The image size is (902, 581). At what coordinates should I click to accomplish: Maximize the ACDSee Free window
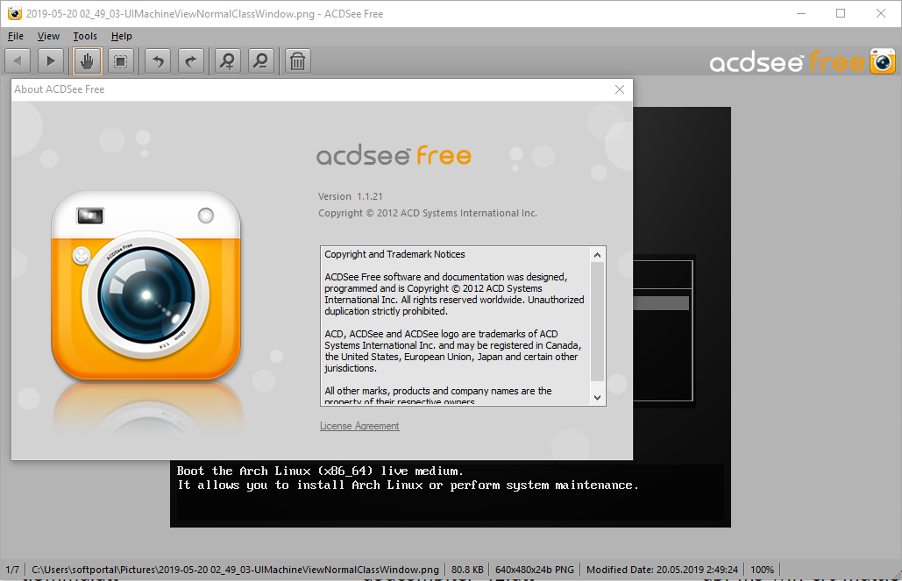(841, 13)
